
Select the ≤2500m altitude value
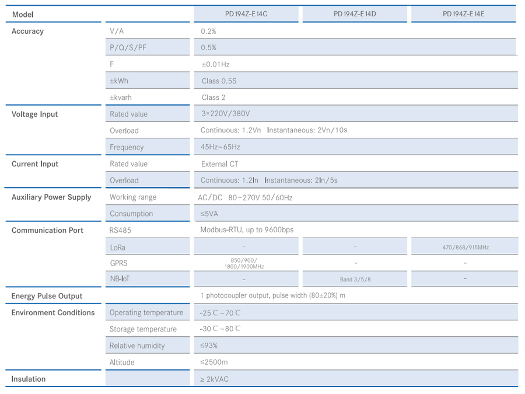pos(214,362)
